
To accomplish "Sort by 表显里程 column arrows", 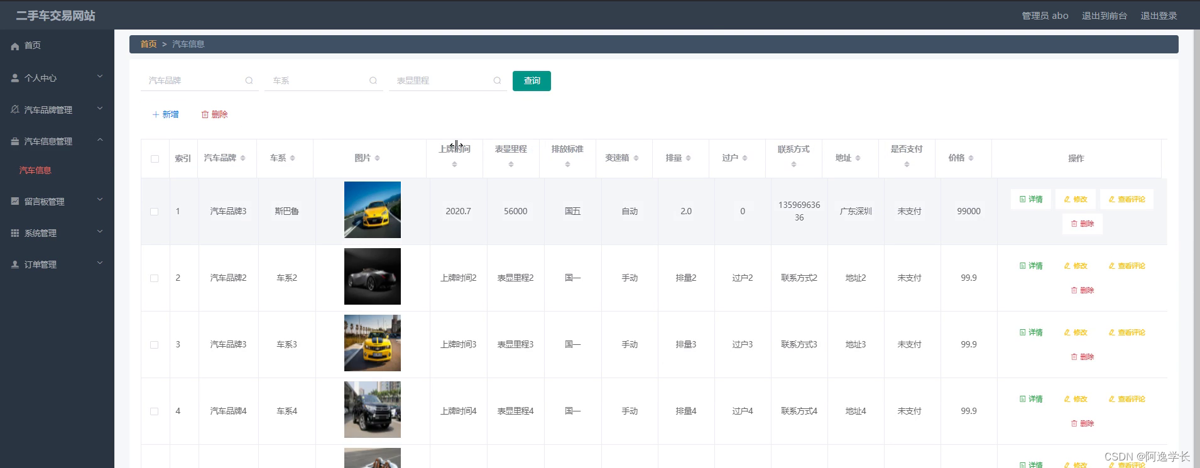I will tap(511, 165).
